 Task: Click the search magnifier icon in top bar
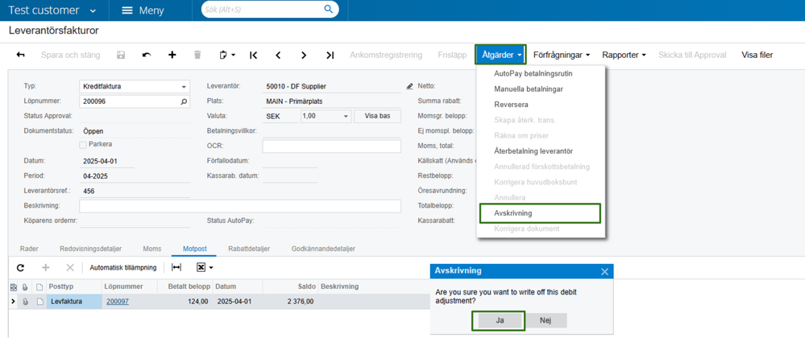click(329, 9)
